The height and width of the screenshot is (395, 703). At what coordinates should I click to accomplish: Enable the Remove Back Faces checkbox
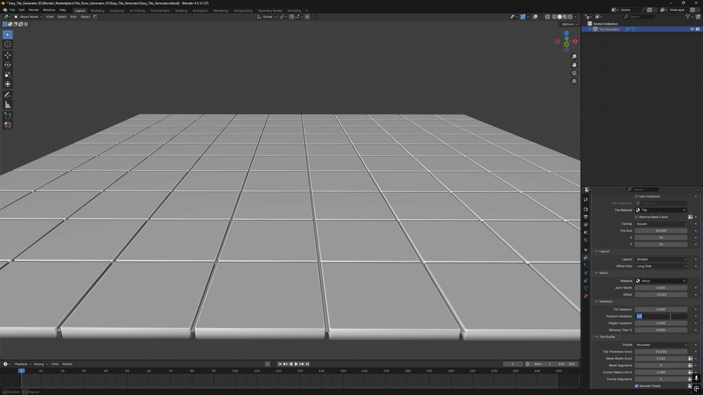(637, 217)
